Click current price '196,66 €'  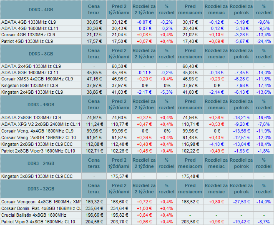coord(94,215)
